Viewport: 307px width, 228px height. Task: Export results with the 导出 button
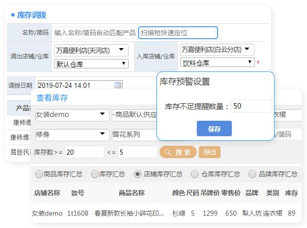tap(209, 152)
